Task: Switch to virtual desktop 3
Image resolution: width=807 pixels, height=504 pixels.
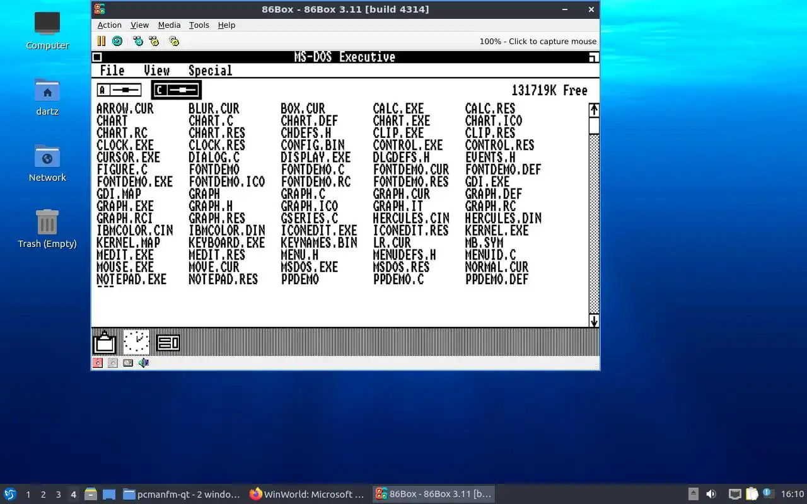Action: (x=58, y=495)
